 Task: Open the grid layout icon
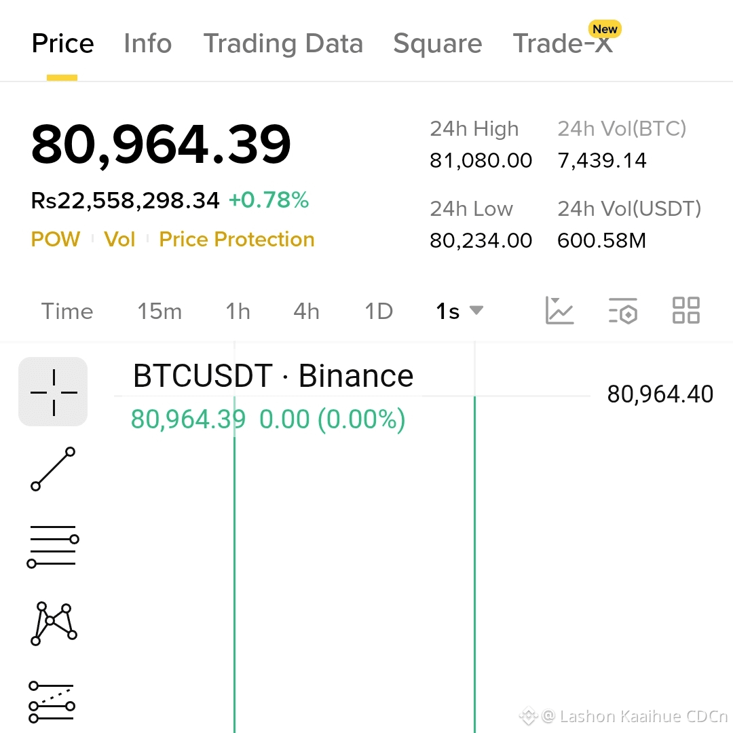tap(685, 310)
